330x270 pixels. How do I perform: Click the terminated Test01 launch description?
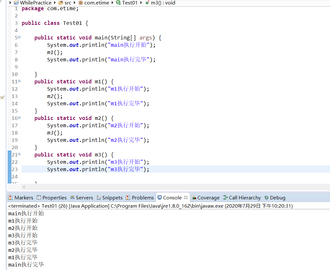tap(150, 206)
